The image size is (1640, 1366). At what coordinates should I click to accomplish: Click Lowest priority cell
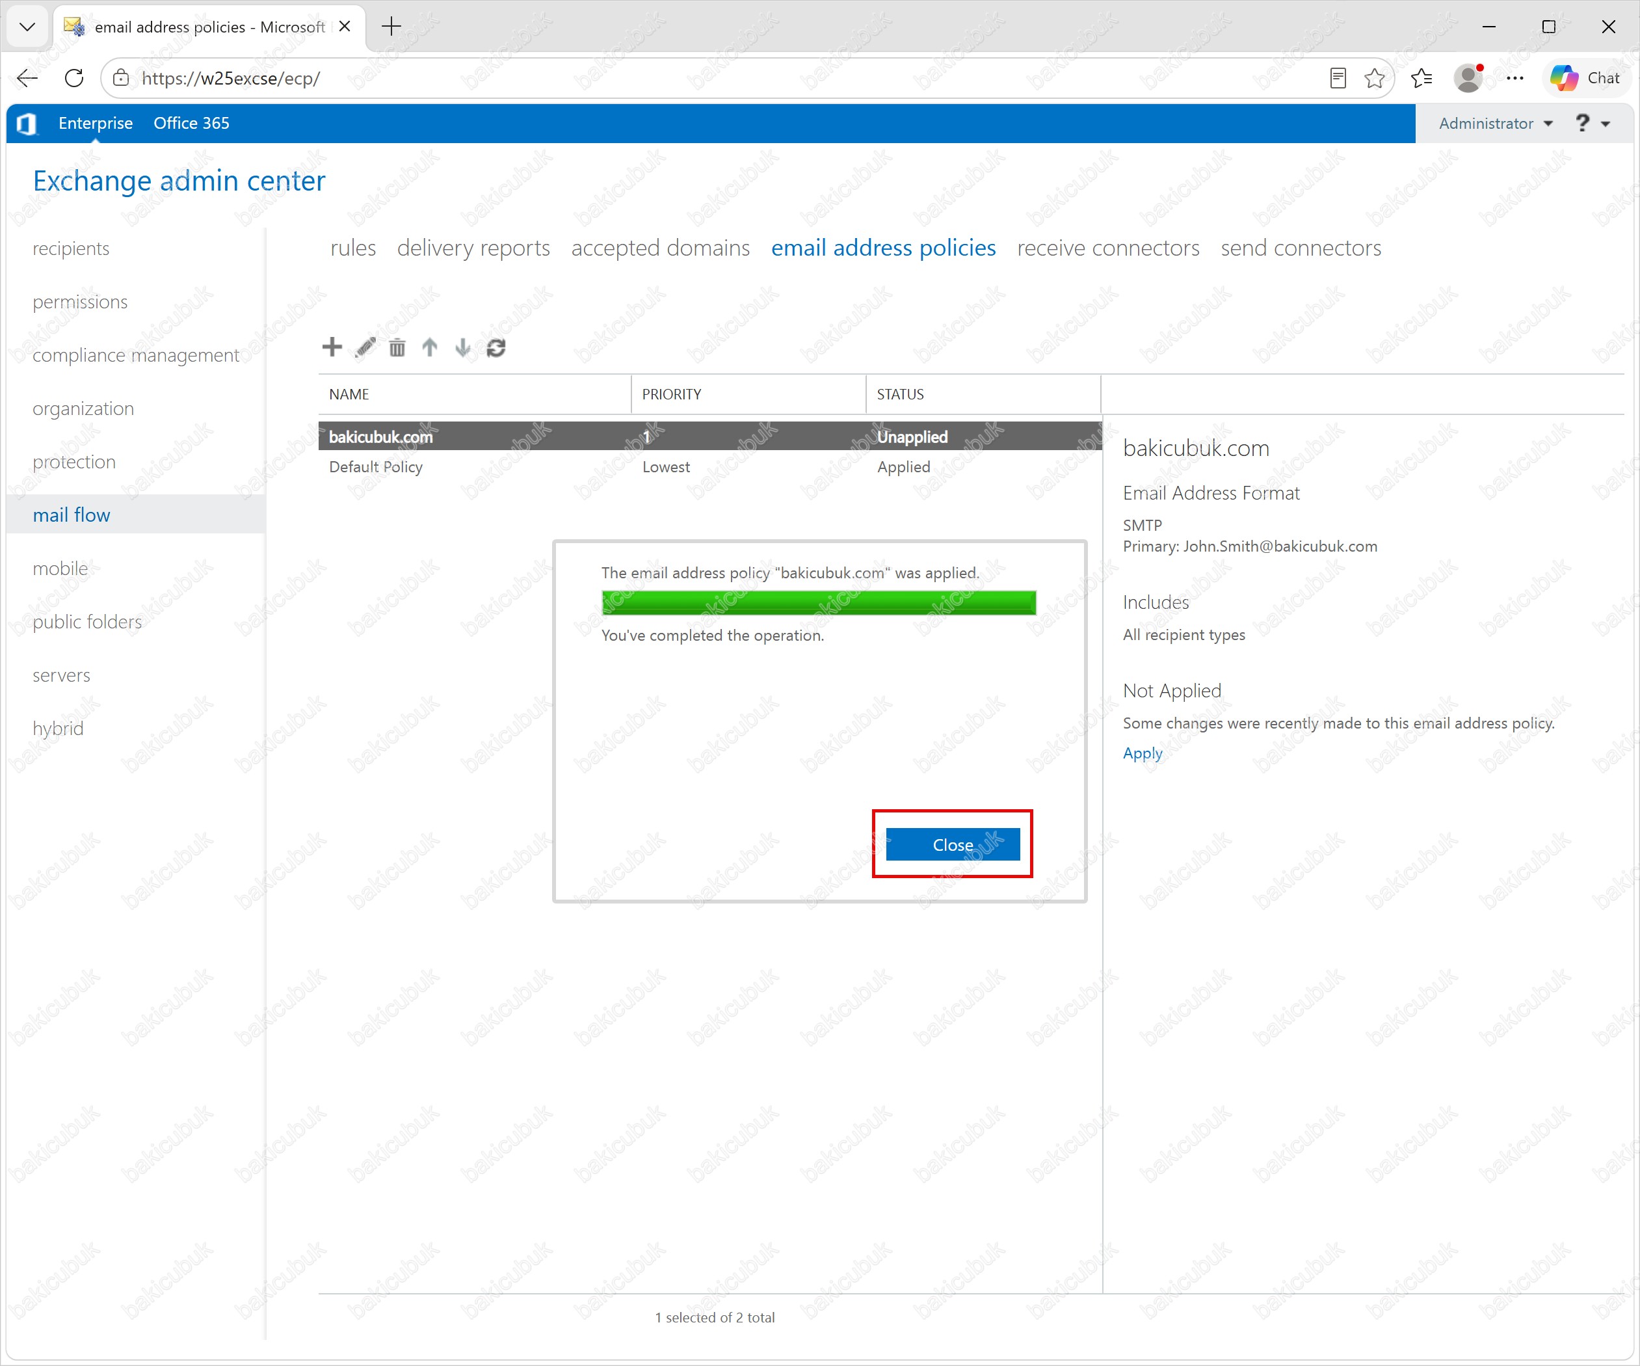pos(666,467)
